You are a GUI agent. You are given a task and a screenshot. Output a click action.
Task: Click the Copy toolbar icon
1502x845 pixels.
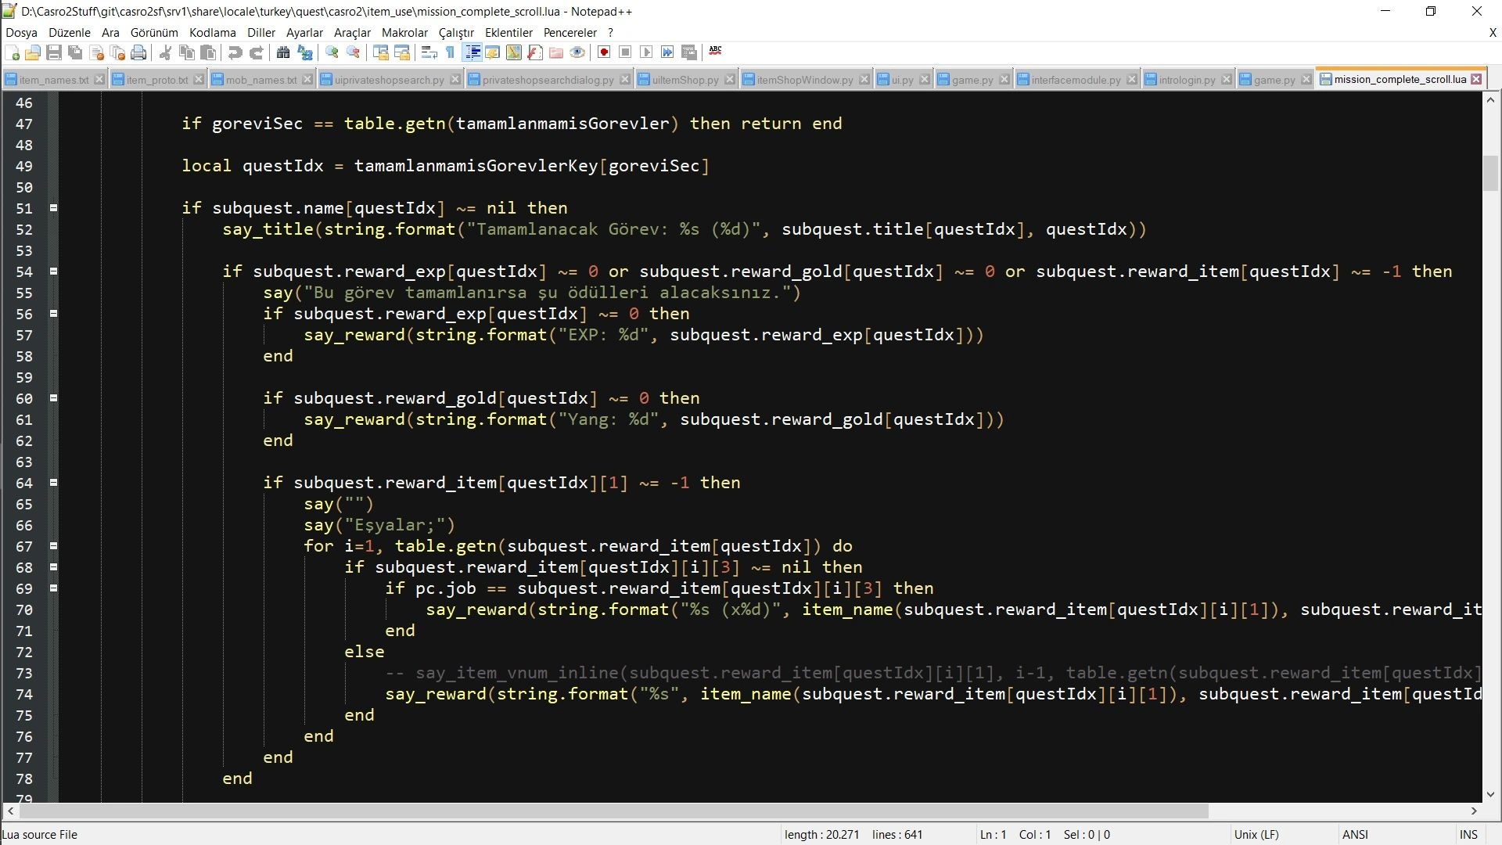tap(187, 52)
